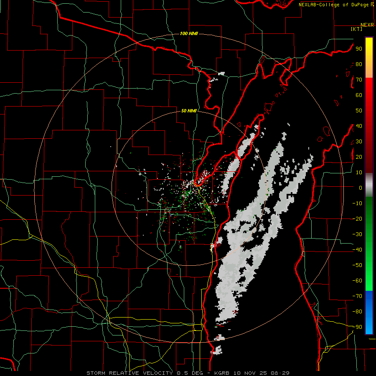This screenshot has width=376, height=376.
Task: Click the [KT] units label
Action: tap(357, 29)
